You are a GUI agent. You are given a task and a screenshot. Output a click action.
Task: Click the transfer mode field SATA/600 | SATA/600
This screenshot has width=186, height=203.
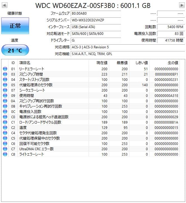pyautogui.click(x=96, y=33)
